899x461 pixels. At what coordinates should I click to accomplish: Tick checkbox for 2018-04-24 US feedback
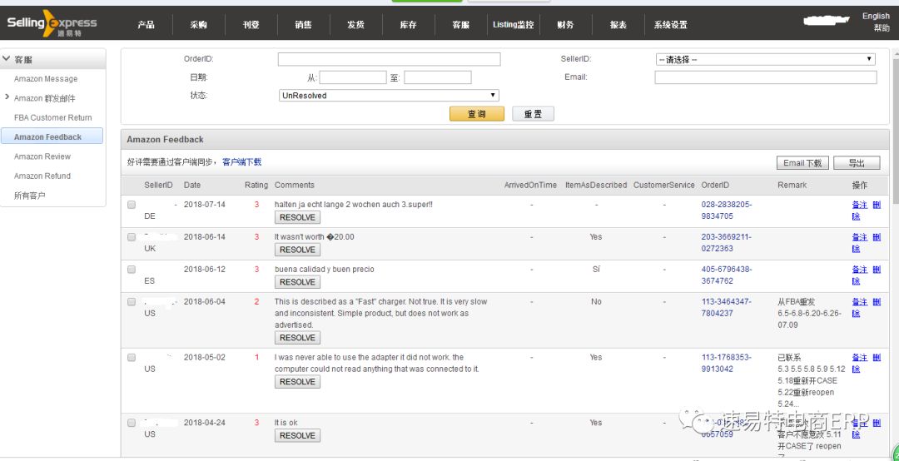click(132, 423)
